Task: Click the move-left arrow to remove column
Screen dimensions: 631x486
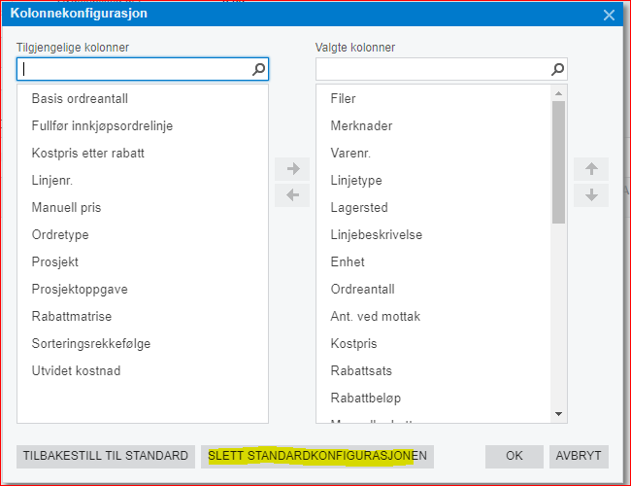Action: tap(292, 194)
